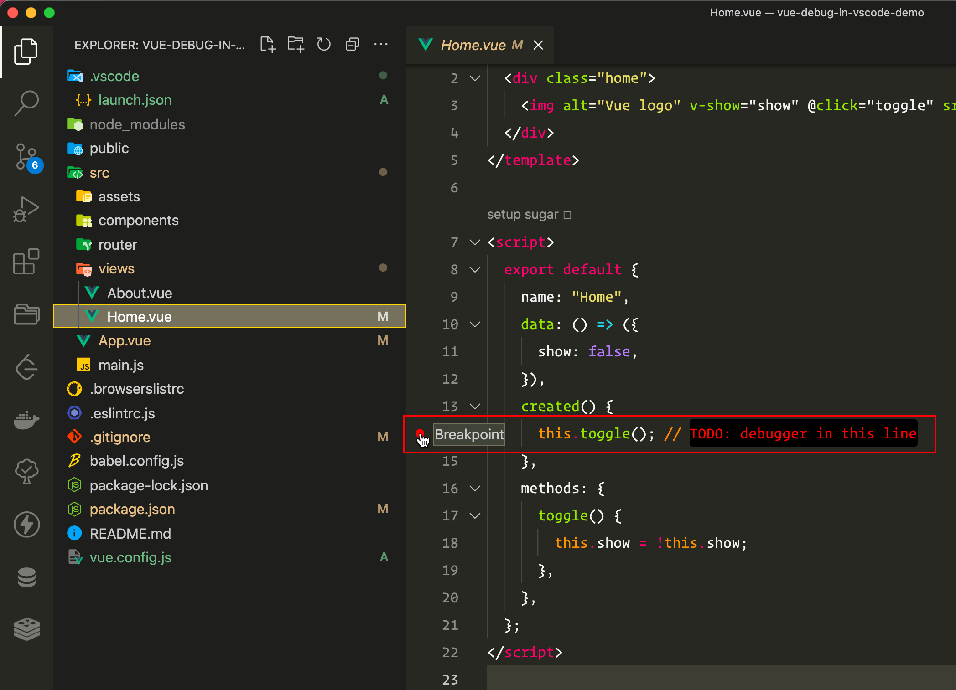Open package-lock.json in the Explorer
956x690 pixels.
coord(229,485)
